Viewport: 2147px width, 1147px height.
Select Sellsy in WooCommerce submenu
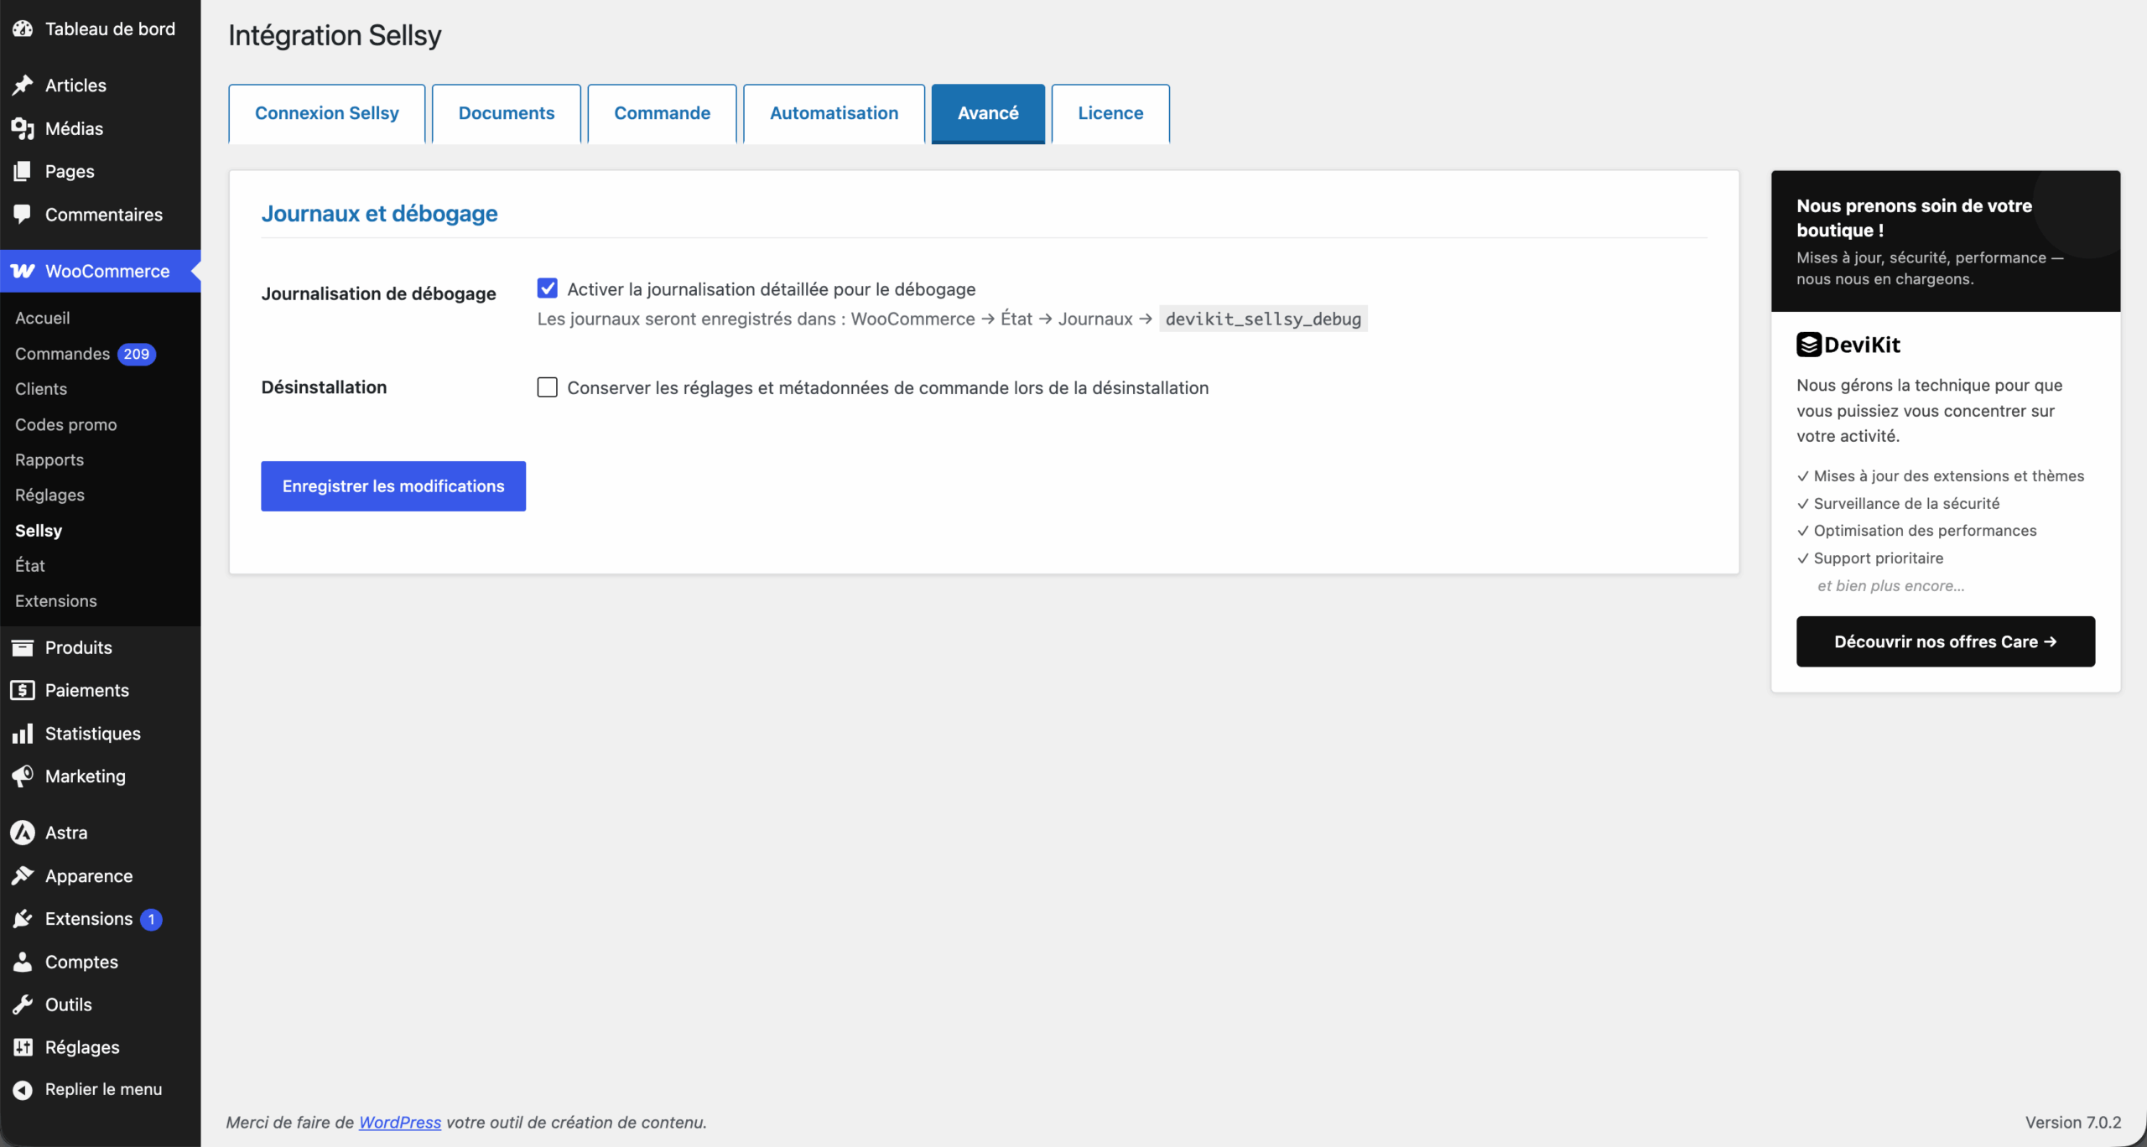[x=39, y=531]
